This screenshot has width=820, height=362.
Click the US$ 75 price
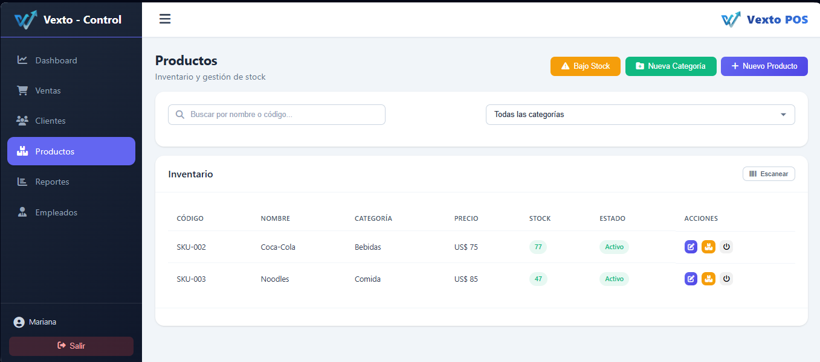point(466,247)
